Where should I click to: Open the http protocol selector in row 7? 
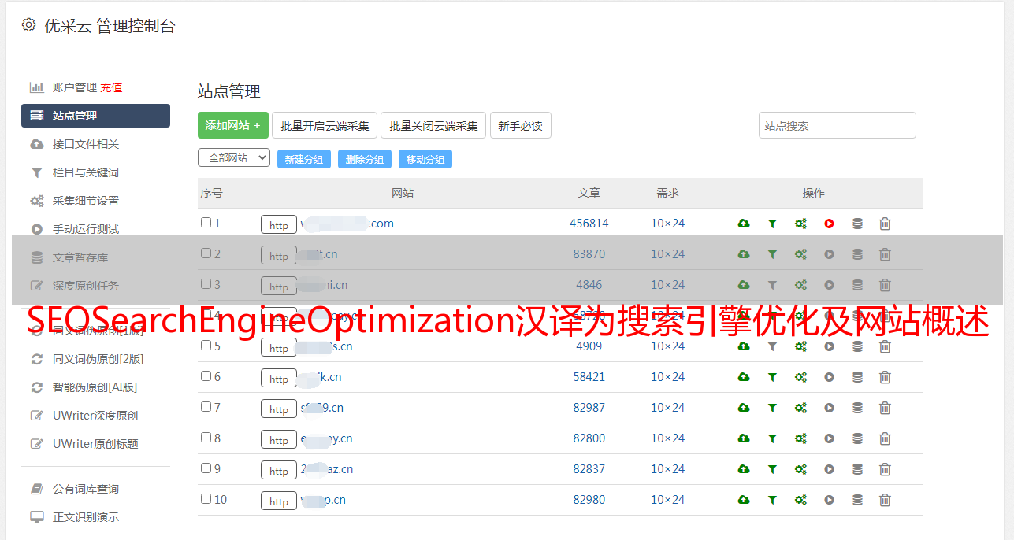279,409
